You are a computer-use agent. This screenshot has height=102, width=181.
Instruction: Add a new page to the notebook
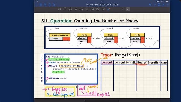159,5
